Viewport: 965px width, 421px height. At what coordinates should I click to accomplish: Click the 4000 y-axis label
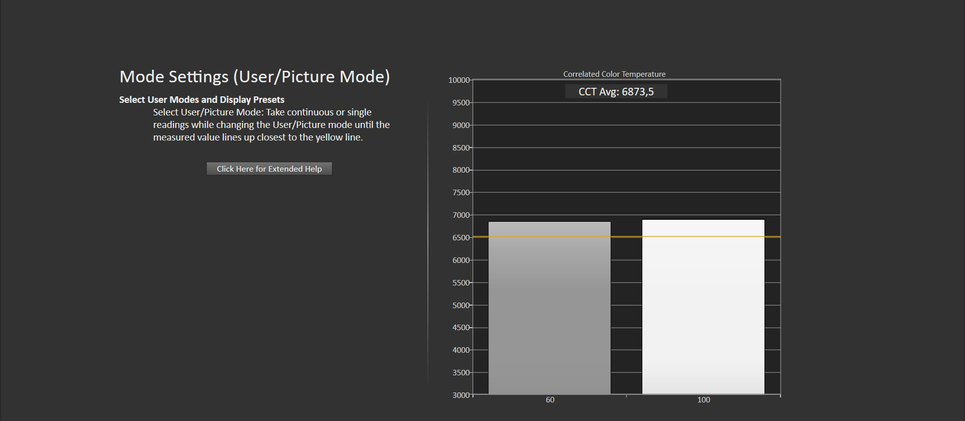(x=461, y=350)
